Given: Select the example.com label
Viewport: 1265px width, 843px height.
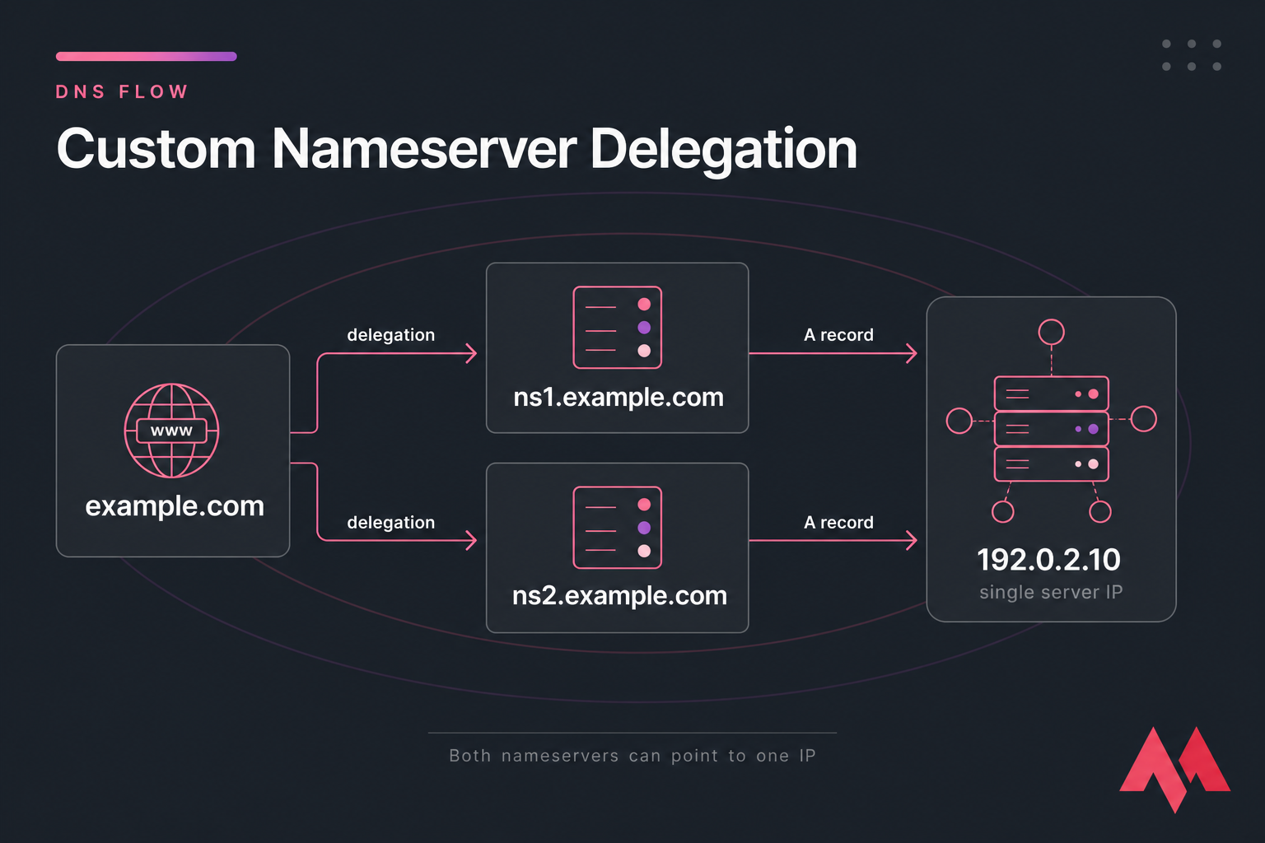Looking at the screenshot, I should point(175,505).
